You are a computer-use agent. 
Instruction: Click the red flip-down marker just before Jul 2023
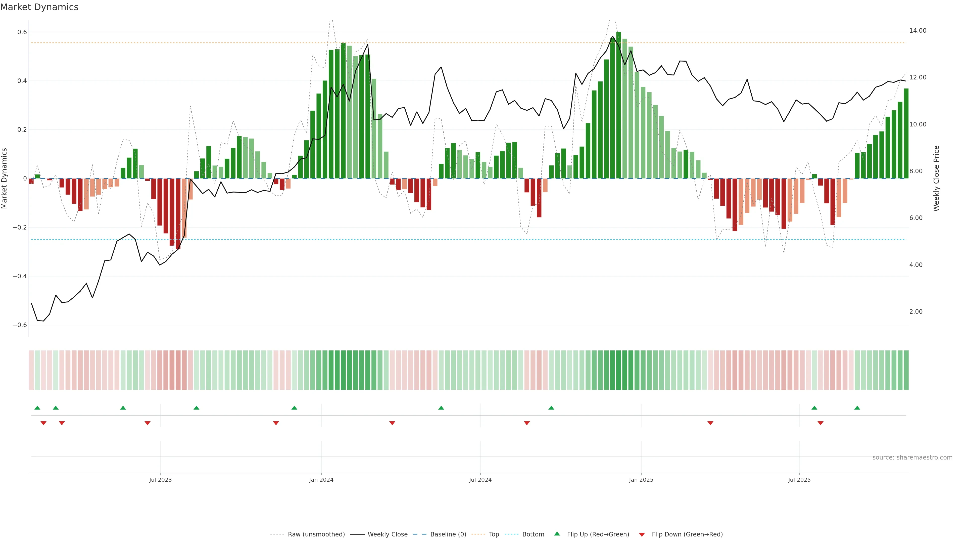tap(148, 423)
